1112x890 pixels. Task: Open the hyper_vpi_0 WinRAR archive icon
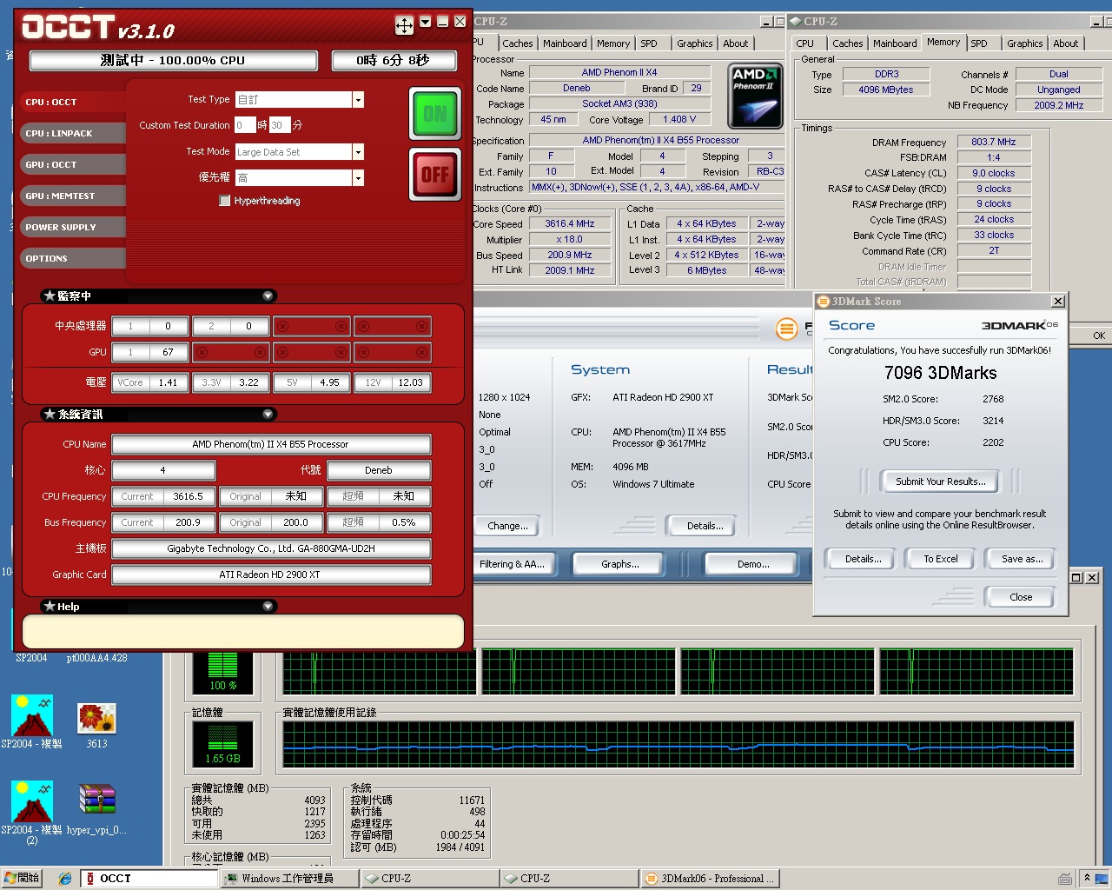coord(96,809)
